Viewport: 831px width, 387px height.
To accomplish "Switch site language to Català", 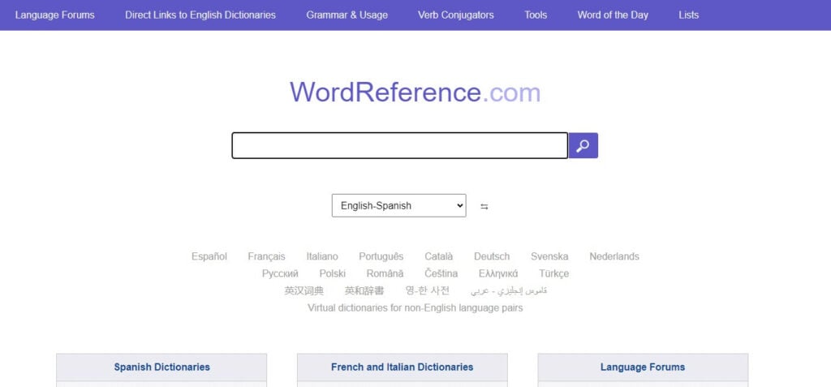I will pyautogui.click(x=439, y=256).
